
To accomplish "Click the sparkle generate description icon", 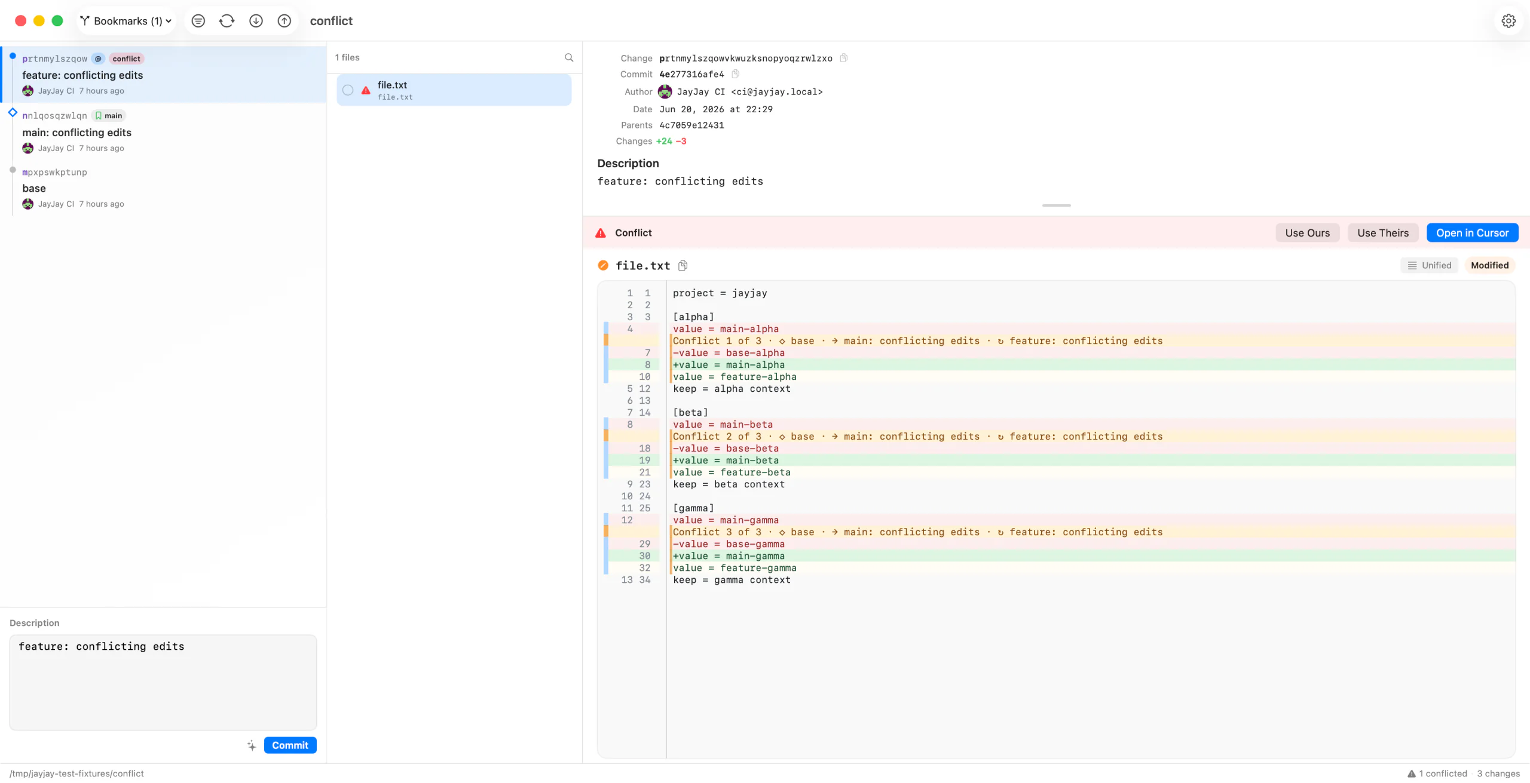I will point(252,745).
